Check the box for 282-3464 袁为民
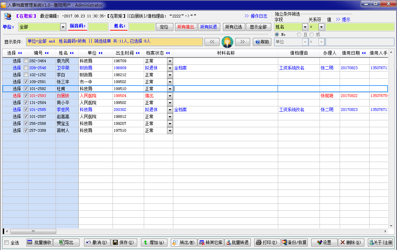The height and width of the screenshot is (250, 397). click(x=26, y=61)
